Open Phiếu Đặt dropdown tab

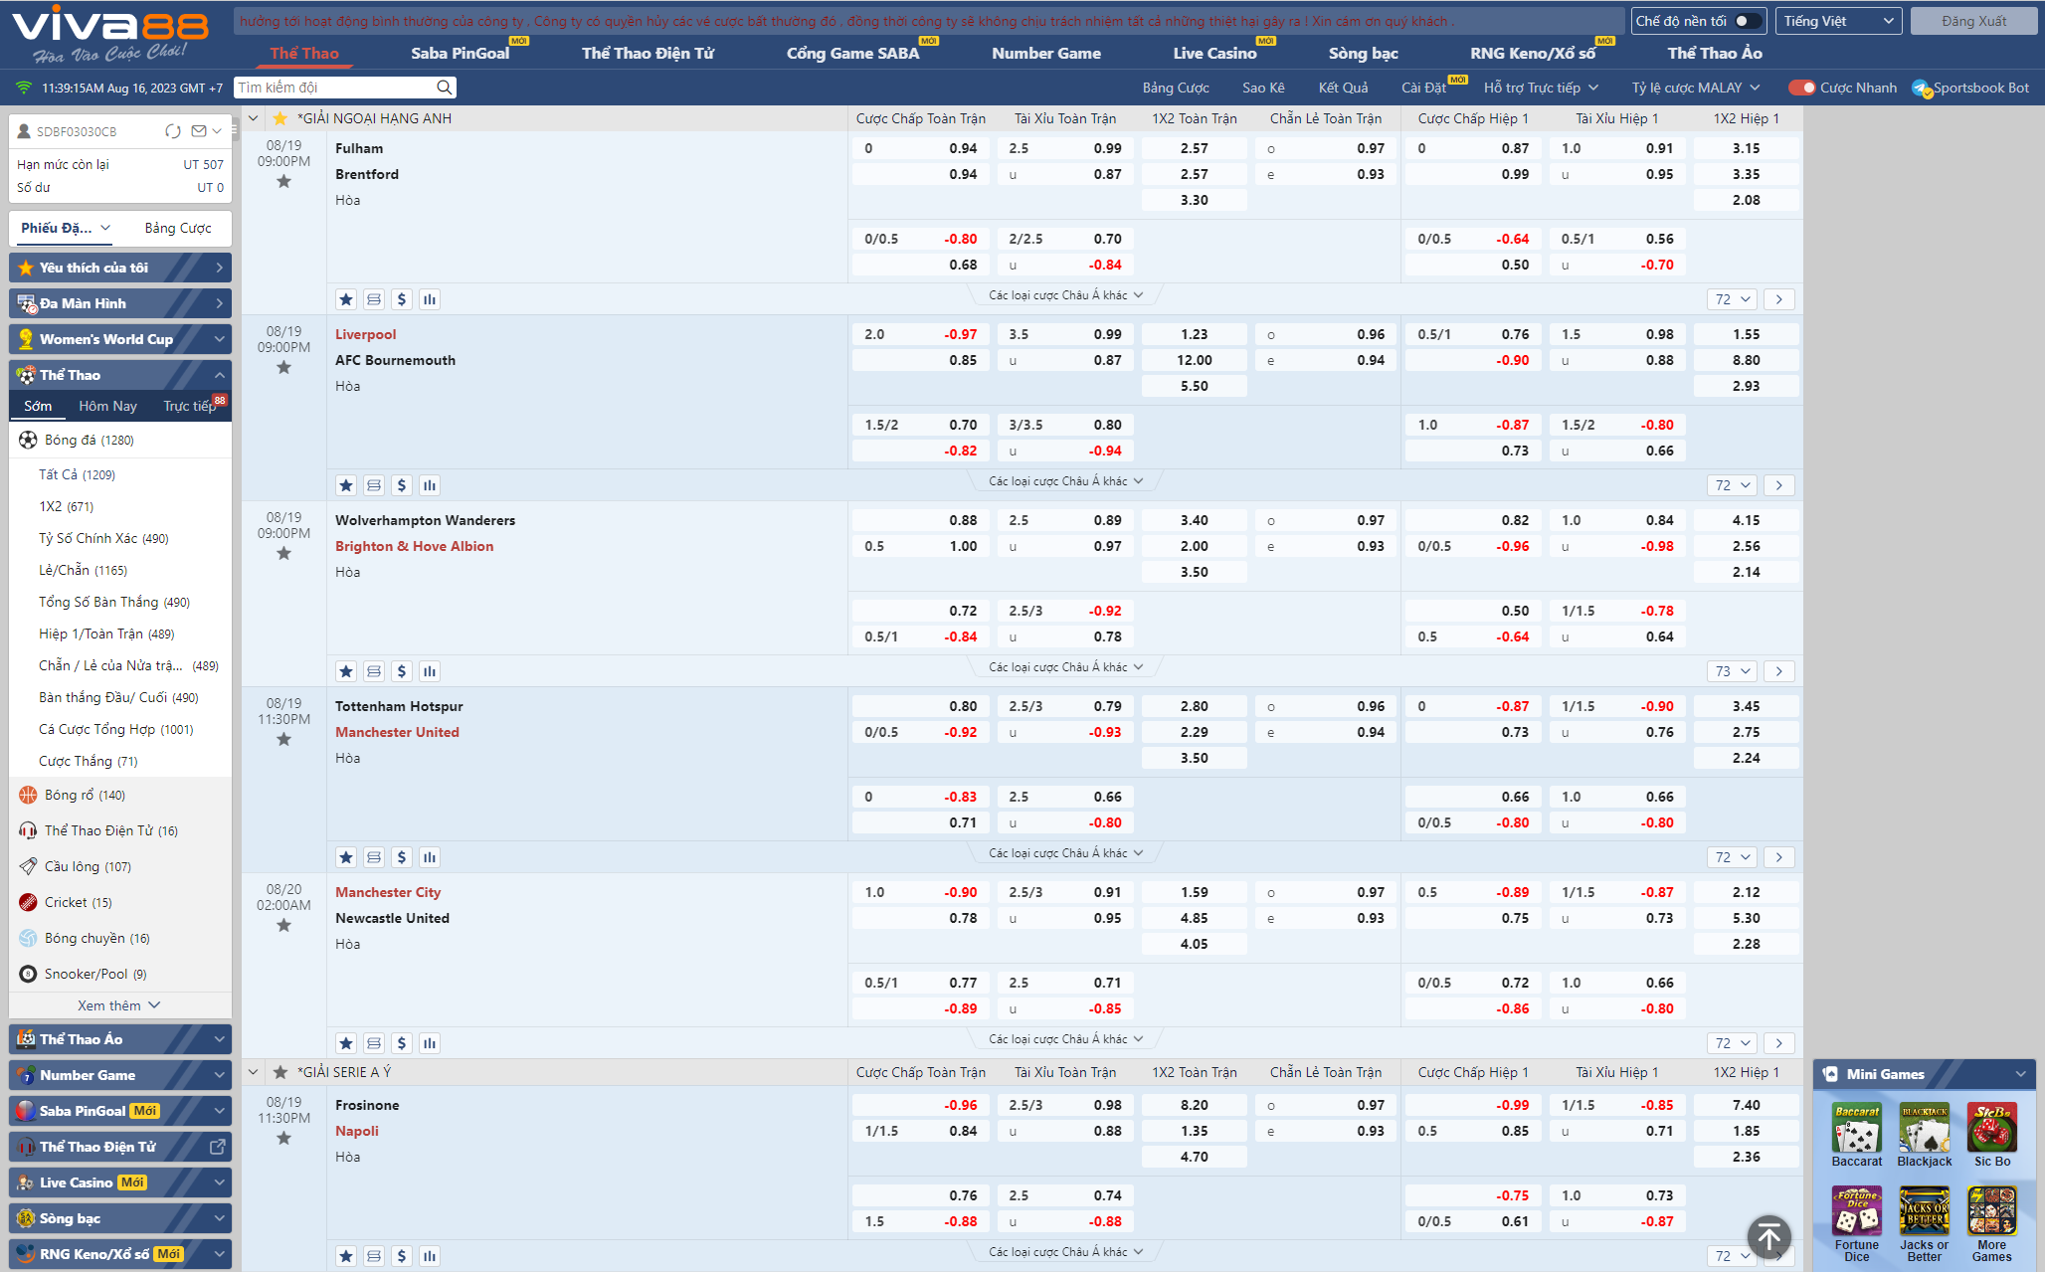tap(66, 228)
